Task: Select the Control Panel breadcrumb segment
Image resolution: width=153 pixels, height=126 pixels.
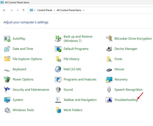Action: (x=45, y=10)
